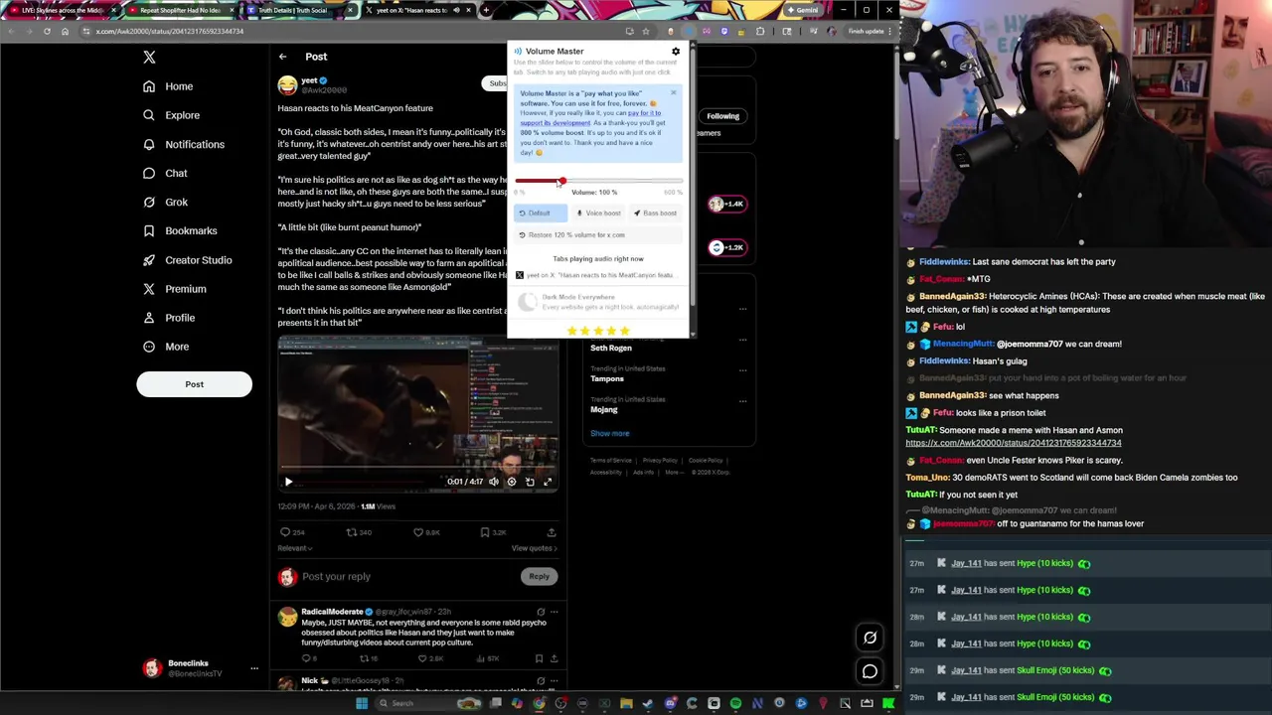This screenshot has height=715, width=1272.
Task: Go back using the Post arrow
Action: pos(282,57)
